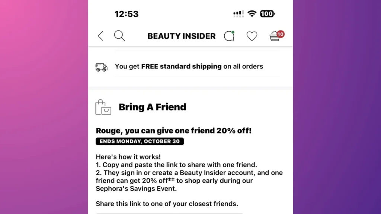Screen dimensions: 381x214
Task: Tap the 12:53 clock in the status bar
Action: (x=127, y=14)
